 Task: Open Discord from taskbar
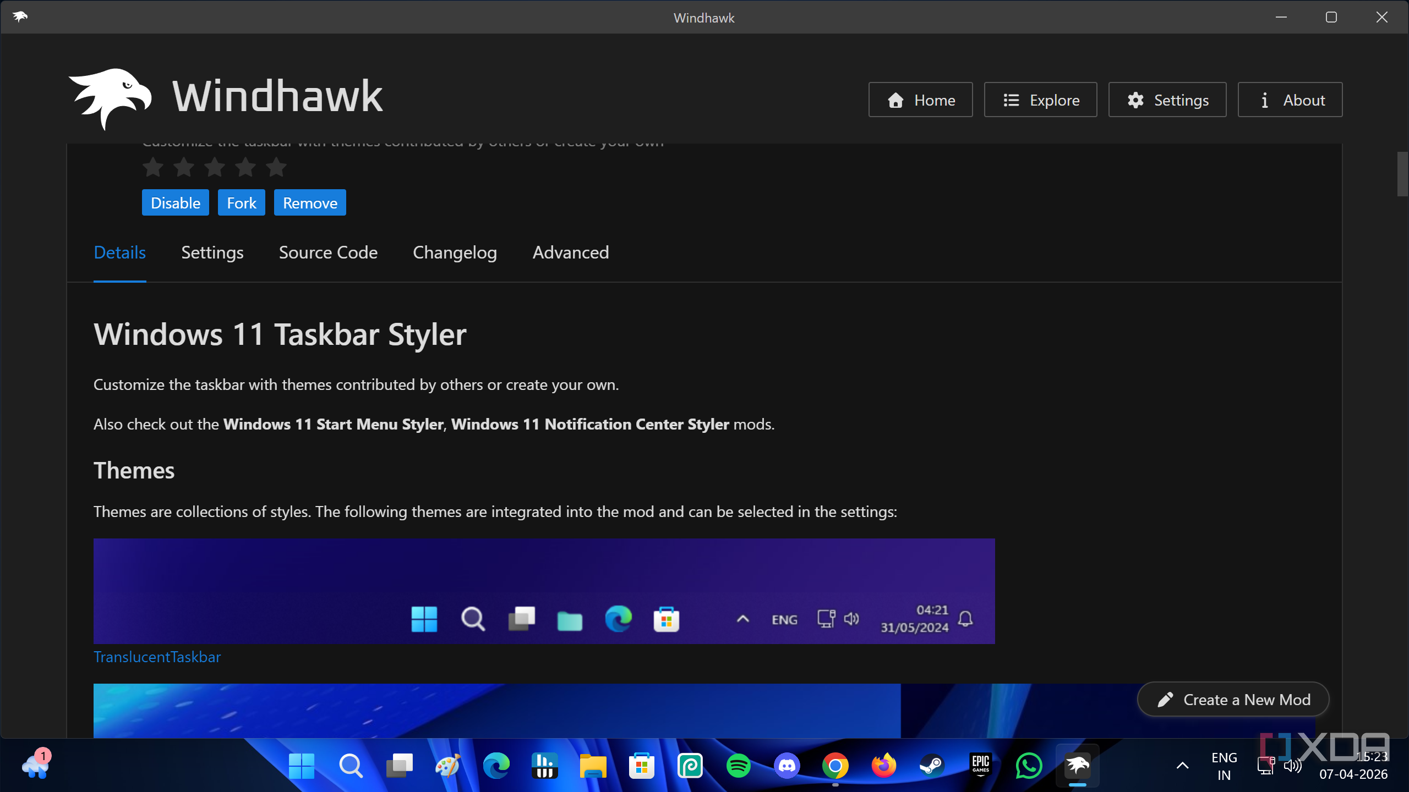(x=787, y=766)
